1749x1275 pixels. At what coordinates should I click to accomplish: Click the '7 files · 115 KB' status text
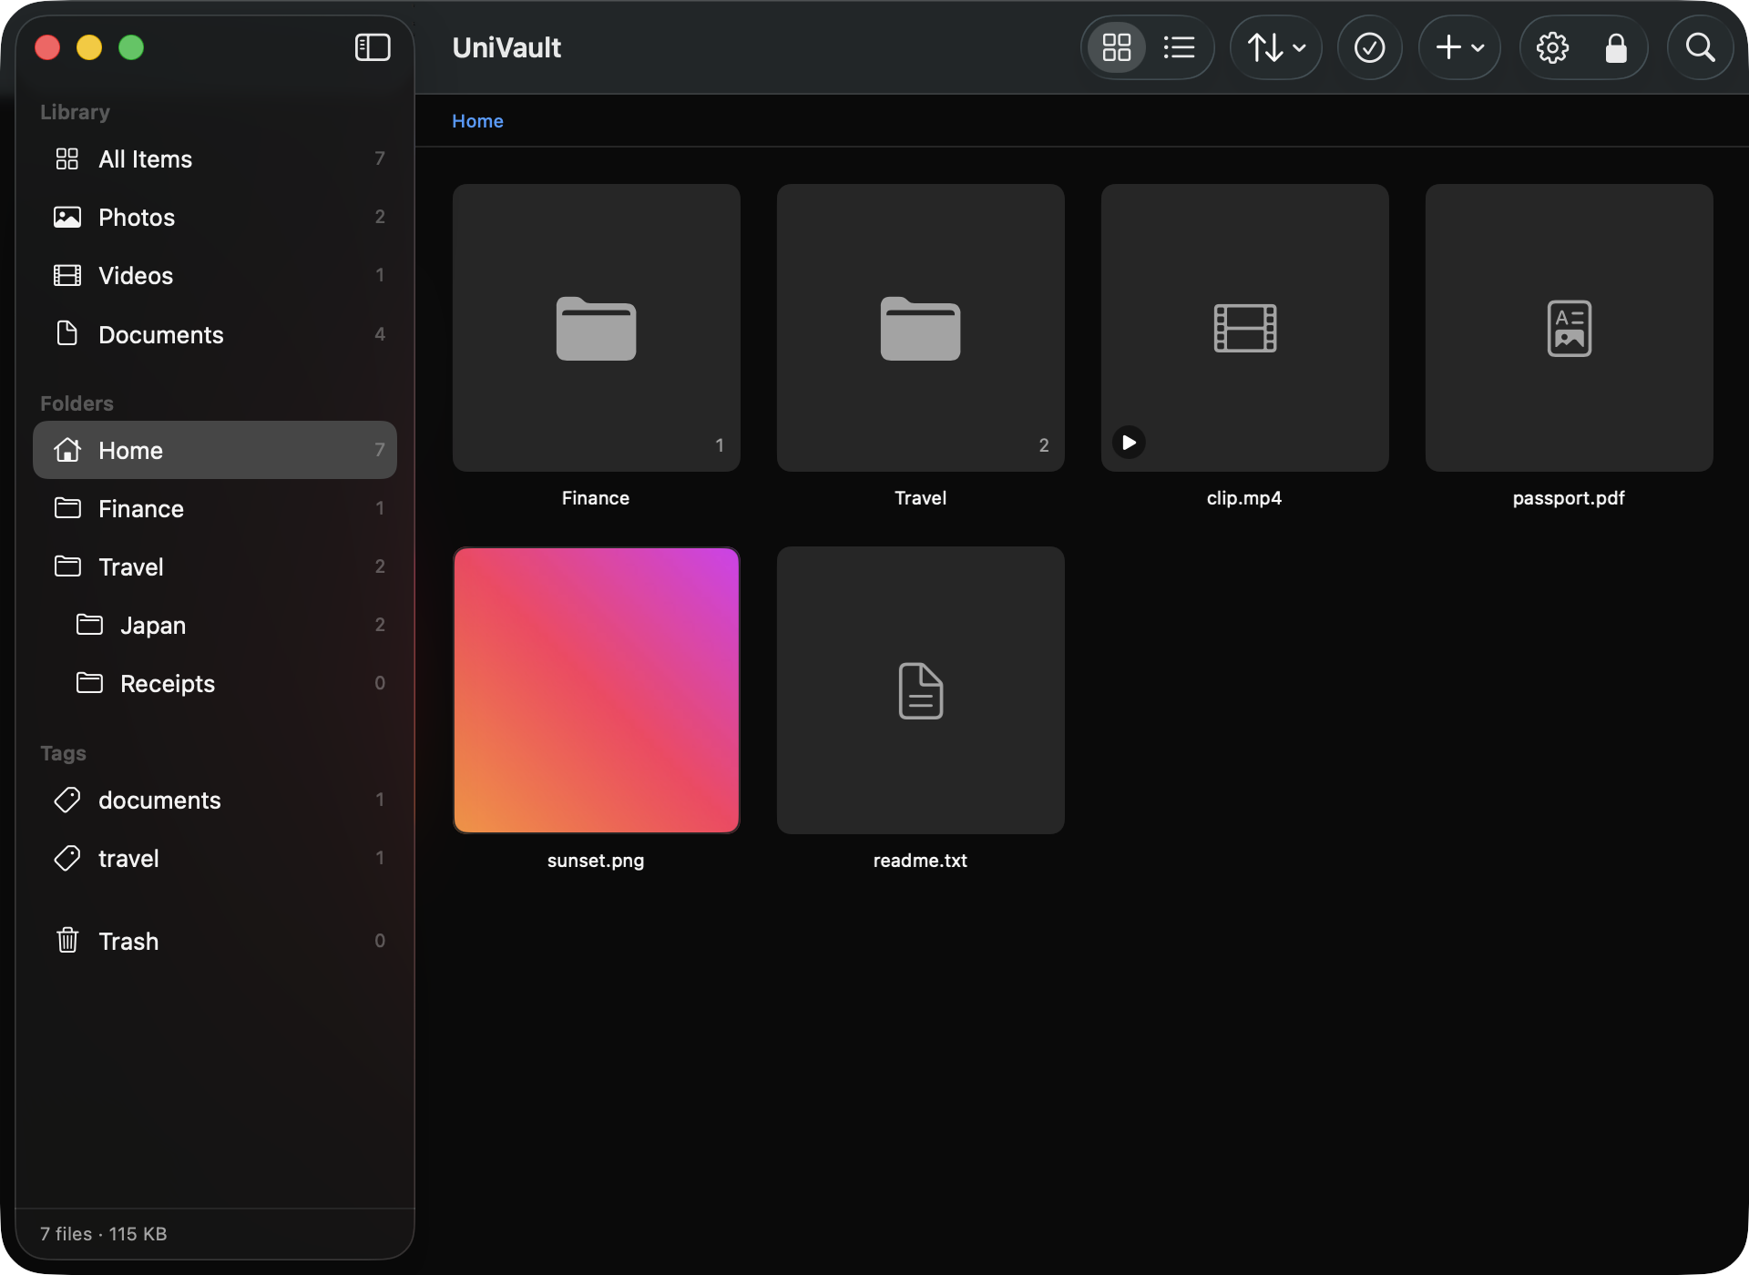[104, 1234]
